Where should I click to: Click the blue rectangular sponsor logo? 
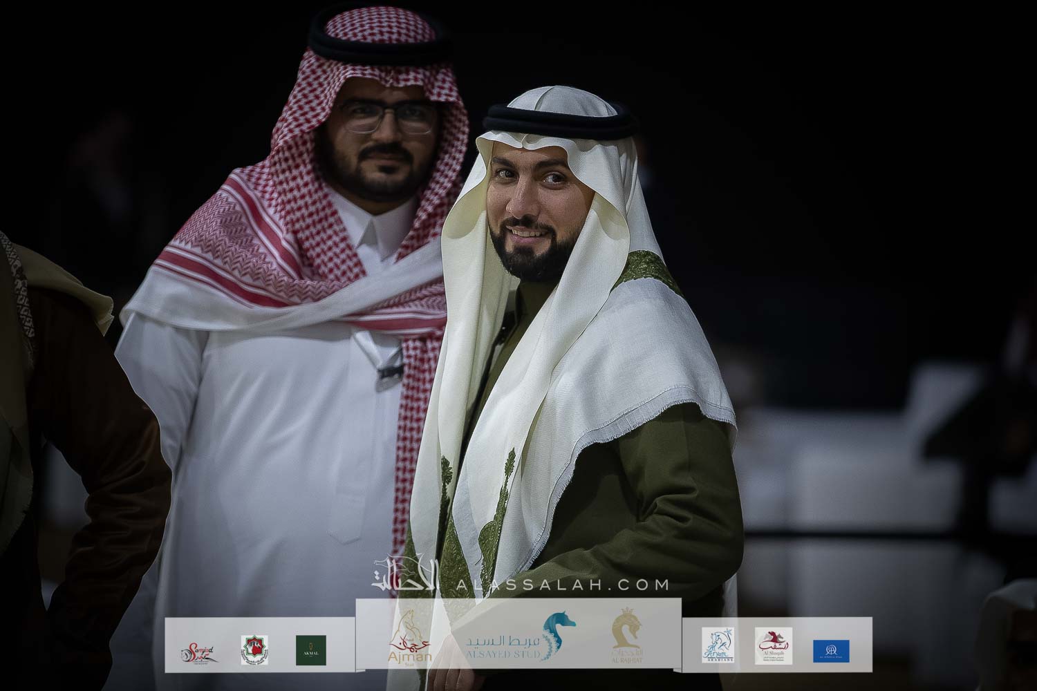830,650
